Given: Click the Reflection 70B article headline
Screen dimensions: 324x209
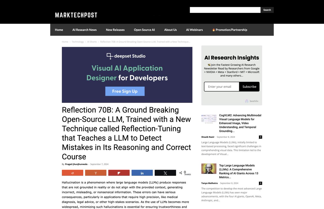Looking at the screenshot, I should [x=126, y=133].
